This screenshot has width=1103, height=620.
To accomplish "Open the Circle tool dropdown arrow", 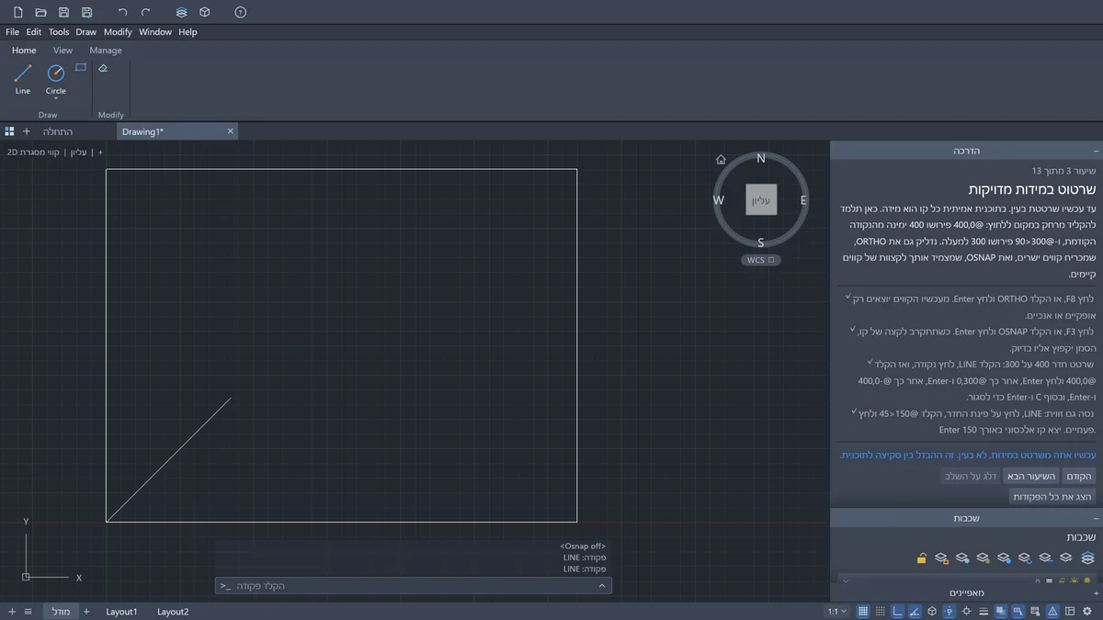I will point(56,98).
